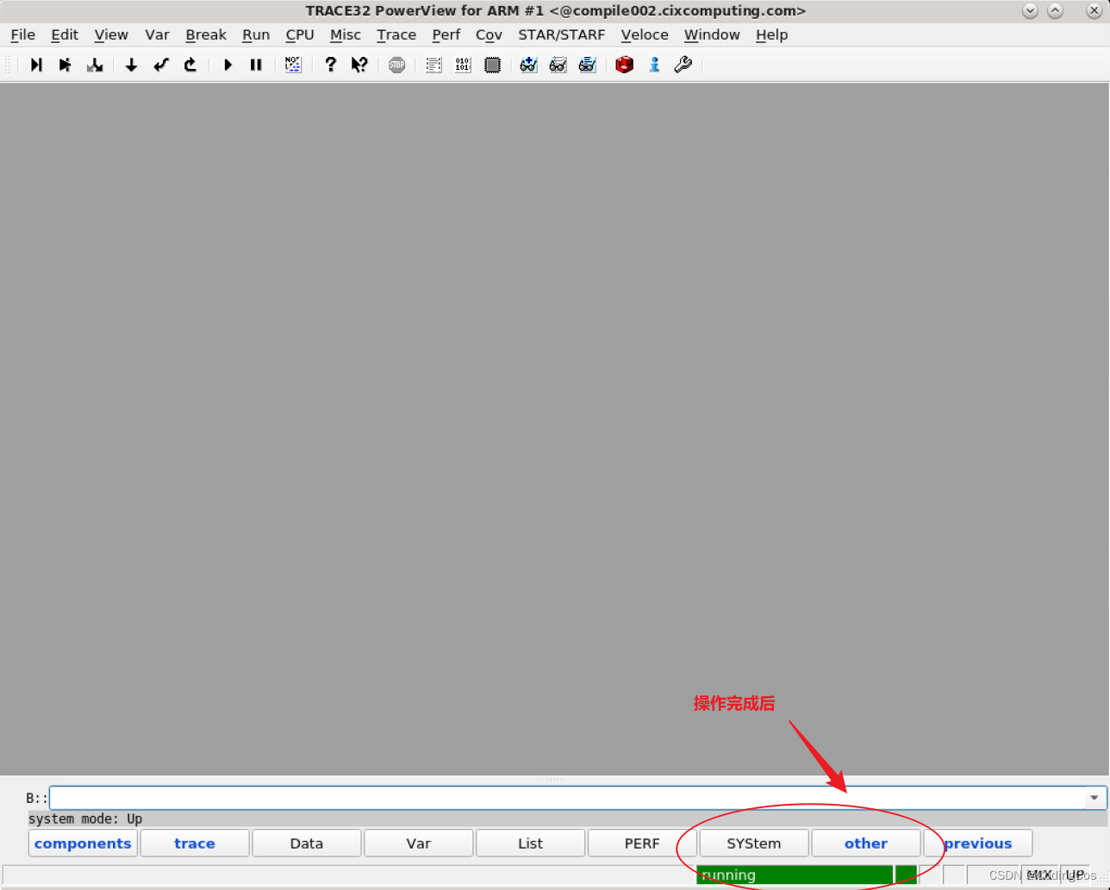Click the B:: command prompt label
The image size is (1110, 890).
tap(37, 798)
